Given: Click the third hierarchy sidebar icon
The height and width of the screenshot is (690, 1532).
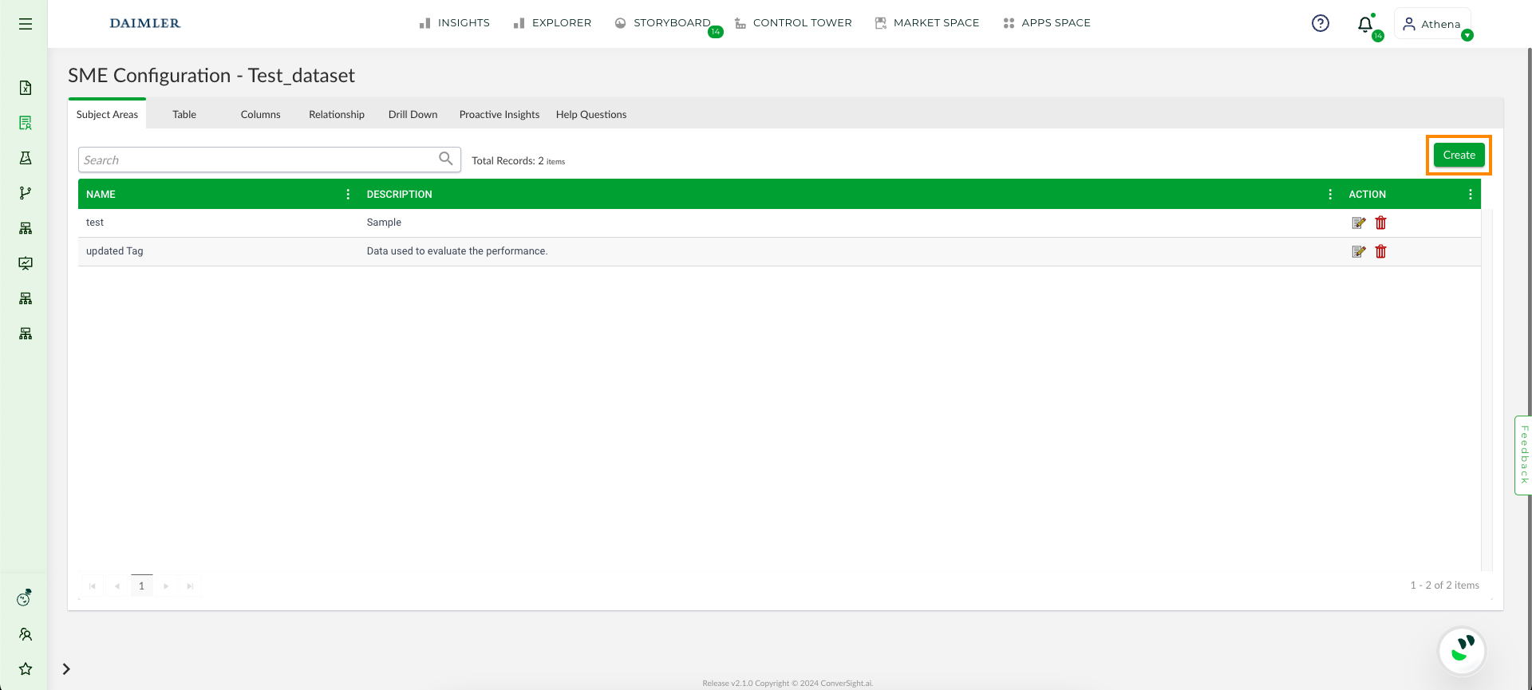Looking at the screenshot, I should coord(26,333).
